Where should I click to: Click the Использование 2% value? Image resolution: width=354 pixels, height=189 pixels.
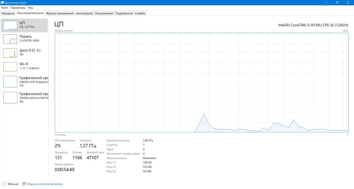58,146
